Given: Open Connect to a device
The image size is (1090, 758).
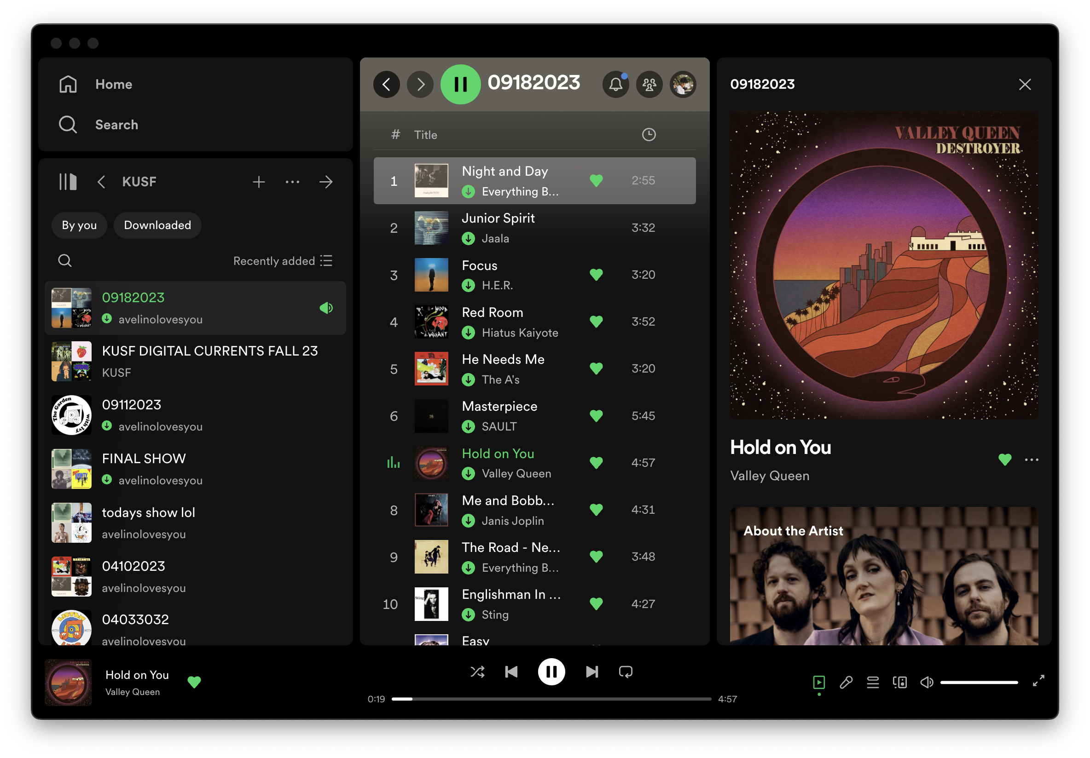Looking at the screenshot, I should (x=899, y=683).
